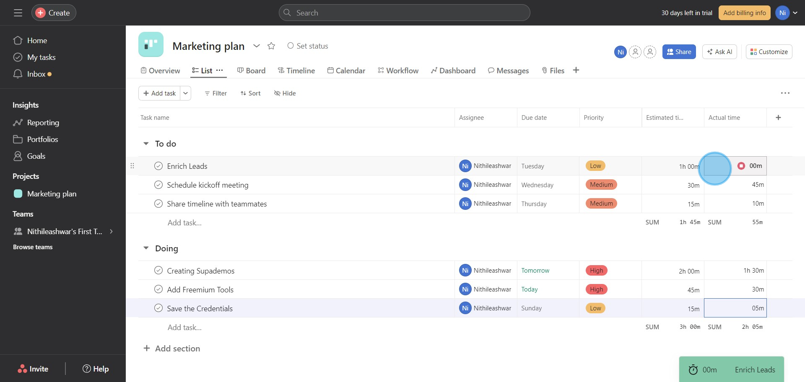Click the Invite people icon
This screenshot has width=805, height=382.
(22, 369)
